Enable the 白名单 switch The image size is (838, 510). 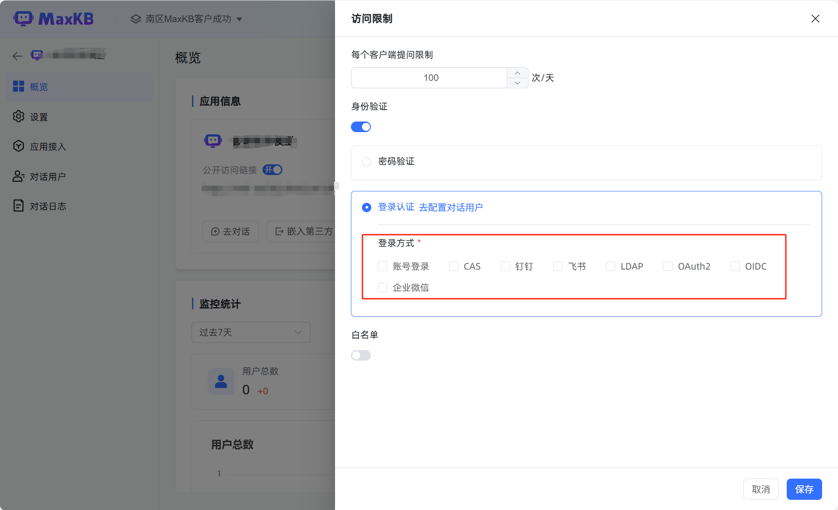tap(361, 355)
